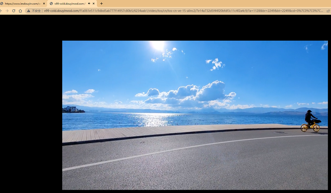Open a new tab with plus button
This screenshot has width=331, height=193.
(101, 4)
